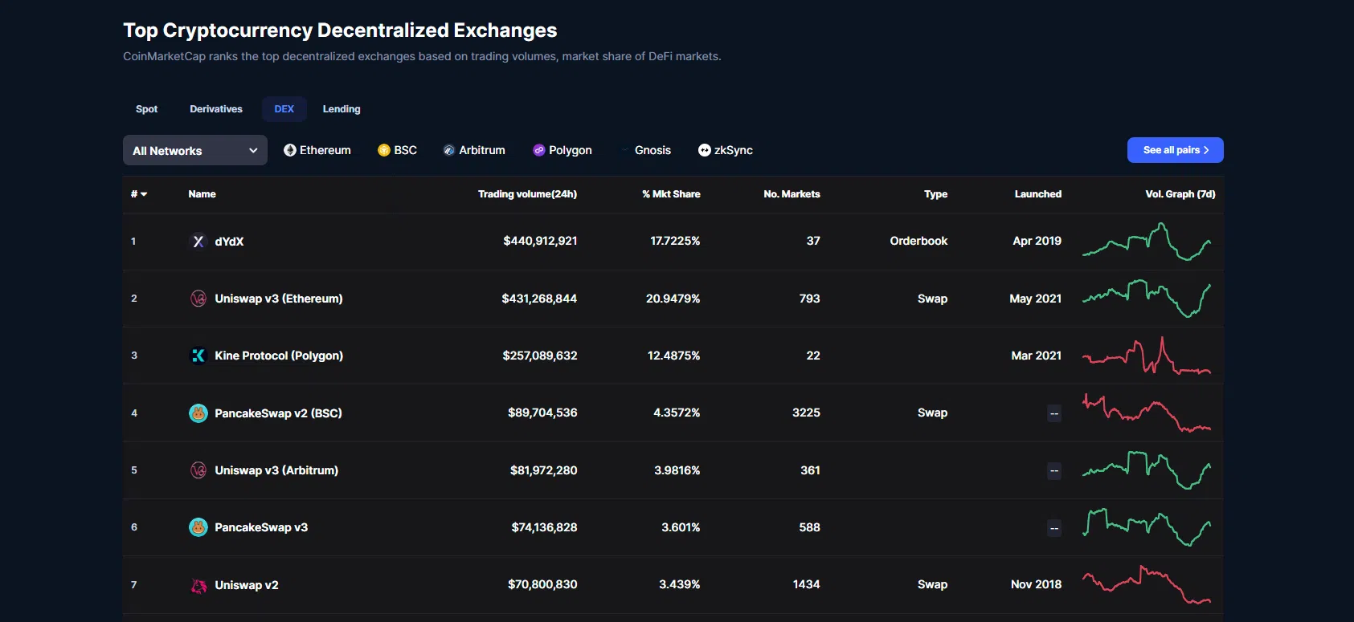Click the 17.7225% market share value
Viewport: 1354px width, 622px height.
675,241
